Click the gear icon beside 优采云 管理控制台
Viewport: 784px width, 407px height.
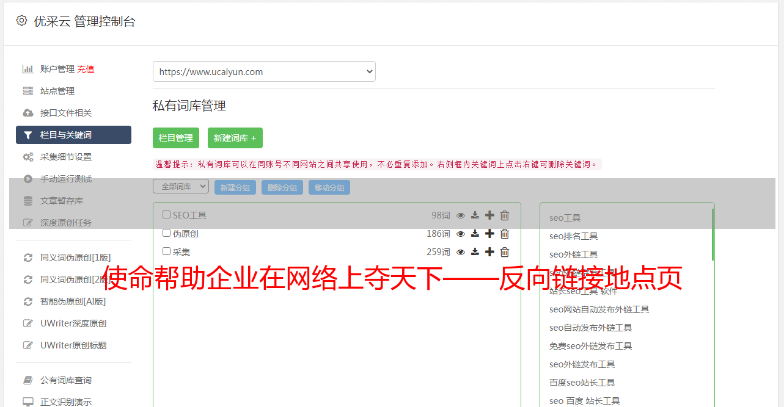click(x=21, y=21)
